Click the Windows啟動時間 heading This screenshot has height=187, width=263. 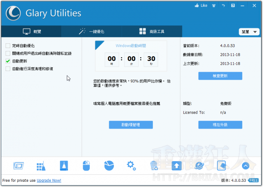coord(131,46)
